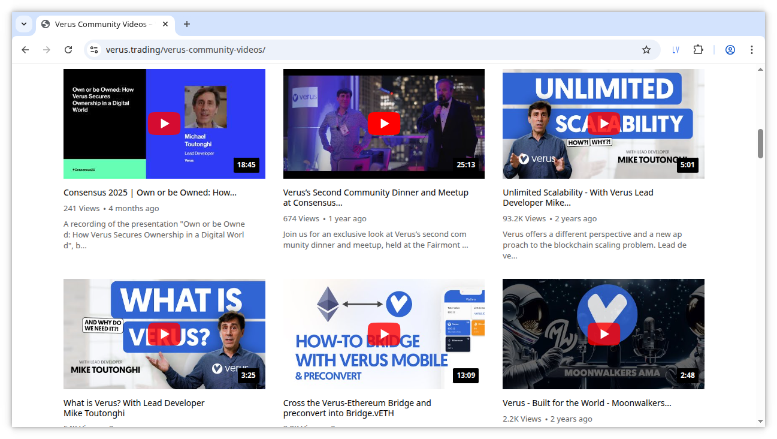Open the Chrome profile account menu
Image resolution: width=777 pixels, height=439 pixels.
(x=730, y=50)
